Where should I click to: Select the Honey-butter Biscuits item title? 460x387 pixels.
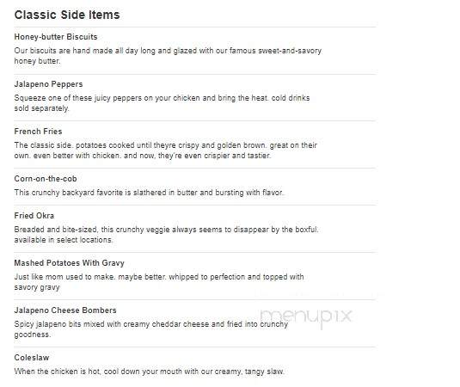56,37
